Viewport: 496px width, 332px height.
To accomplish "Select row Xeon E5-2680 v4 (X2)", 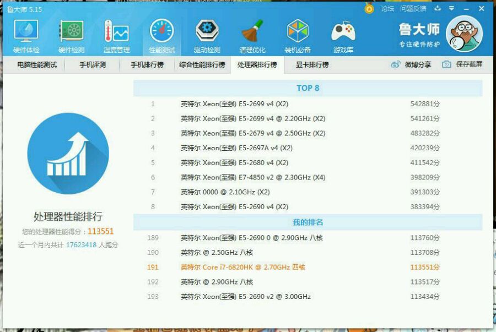I will pyautogui.click(x=308, y=162).
